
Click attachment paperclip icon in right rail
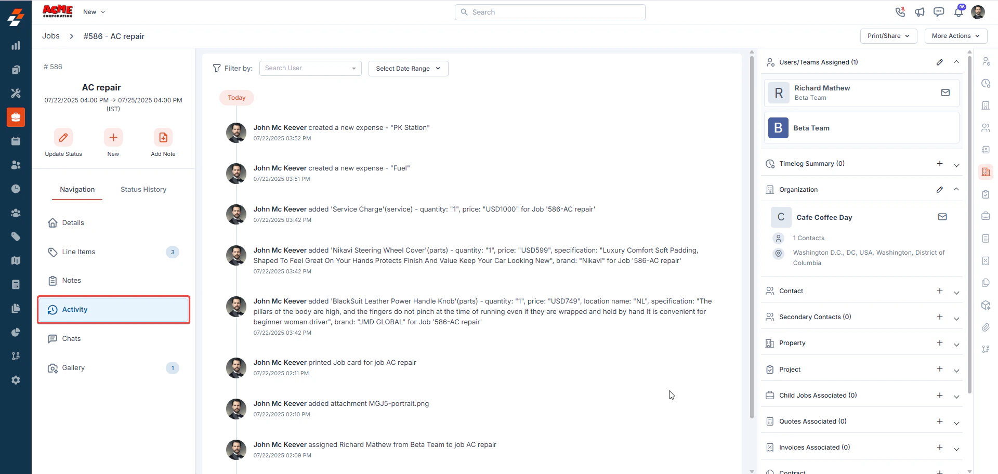[x=986, y=327]
